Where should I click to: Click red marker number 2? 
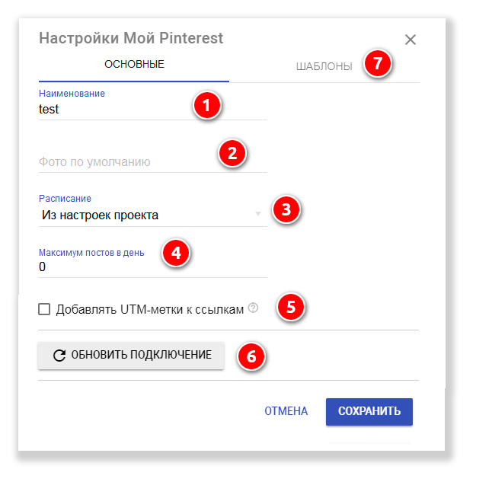232,153
